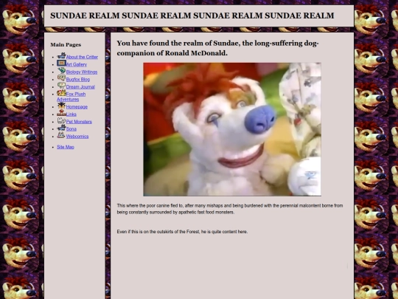The image size is (398, 299).
Task: Go to the Homepage link
Action: click(x=77, y=107)
